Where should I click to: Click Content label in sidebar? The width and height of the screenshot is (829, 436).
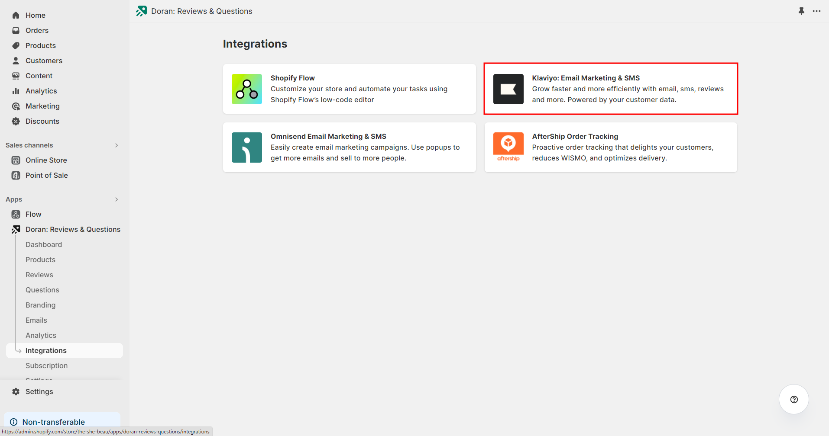point(39,76)
